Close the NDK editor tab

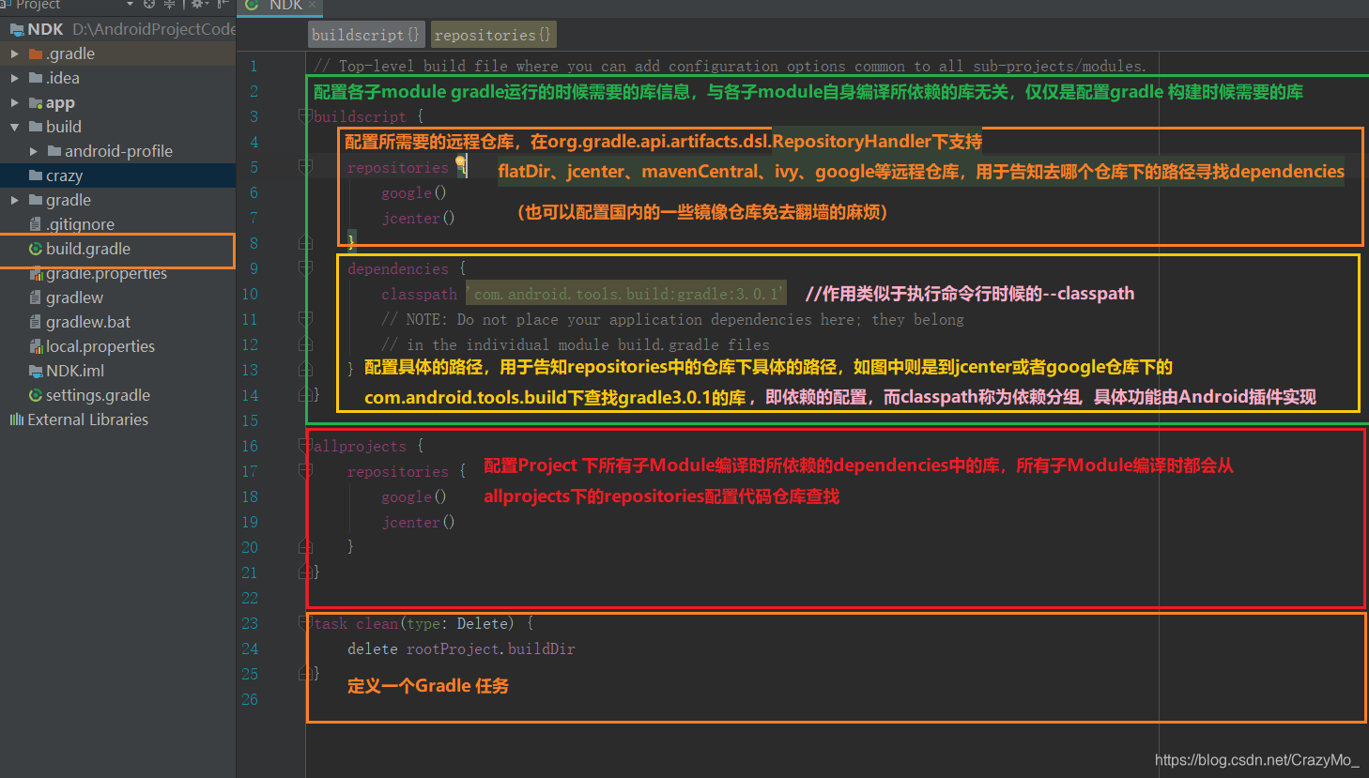coord(313,5)
